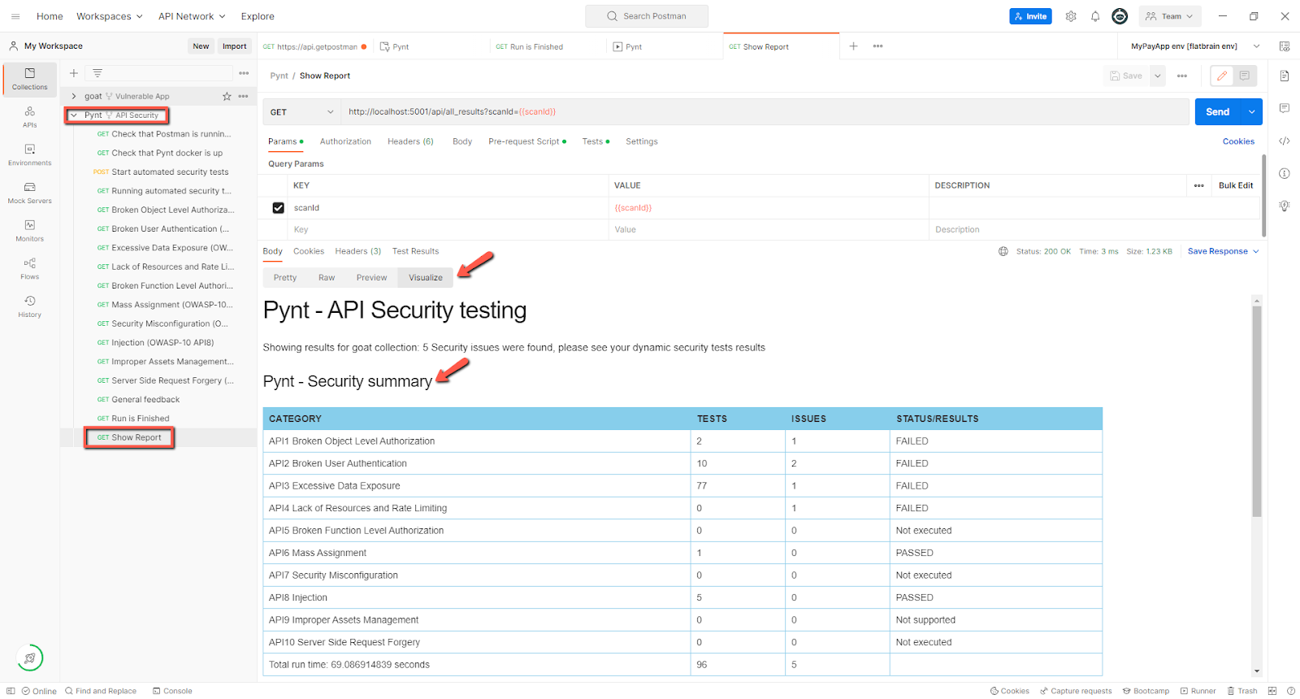Open the Collections sidebar panel
The image size is (1300, 699).
tap(29, 79)
